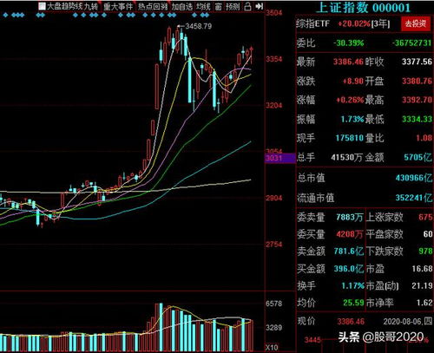Toggle the checkbox before 大盘趋势线
This screenshot has width=434, height=353.
(x=42, y=6)
